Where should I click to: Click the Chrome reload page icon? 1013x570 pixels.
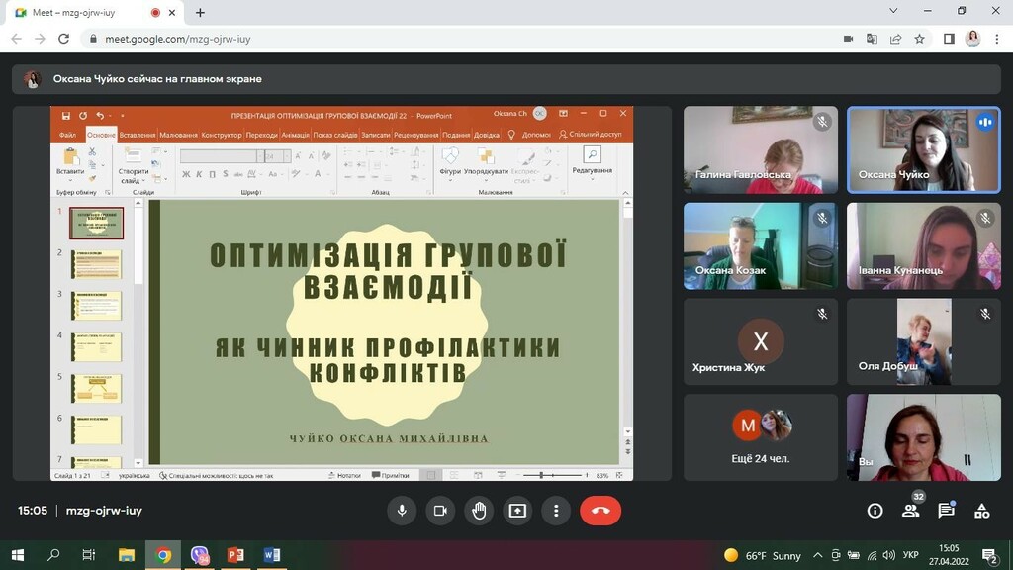pos(64,39)
